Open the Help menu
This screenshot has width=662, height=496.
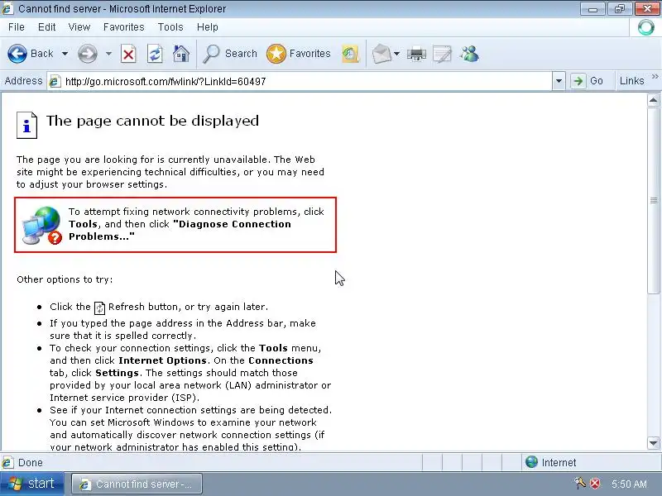(x=208, y=27)
